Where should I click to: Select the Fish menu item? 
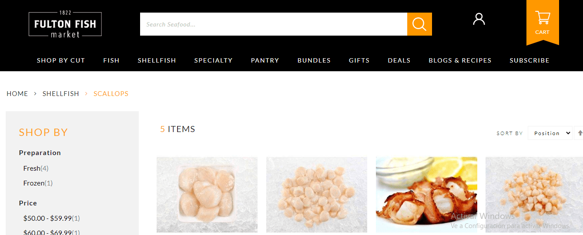point(111,60)
